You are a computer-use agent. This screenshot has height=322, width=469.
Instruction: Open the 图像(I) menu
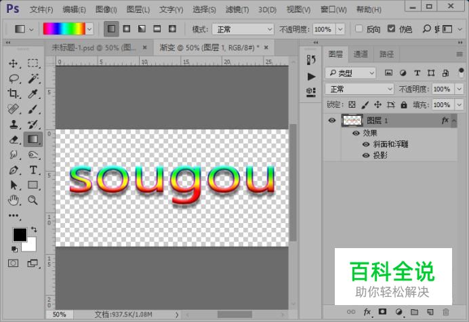point(106,10)
